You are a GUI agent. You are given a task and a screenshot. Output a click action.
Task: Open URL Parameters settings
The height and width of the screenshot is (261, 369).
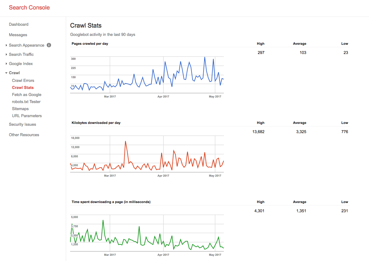tap(27, 116)
